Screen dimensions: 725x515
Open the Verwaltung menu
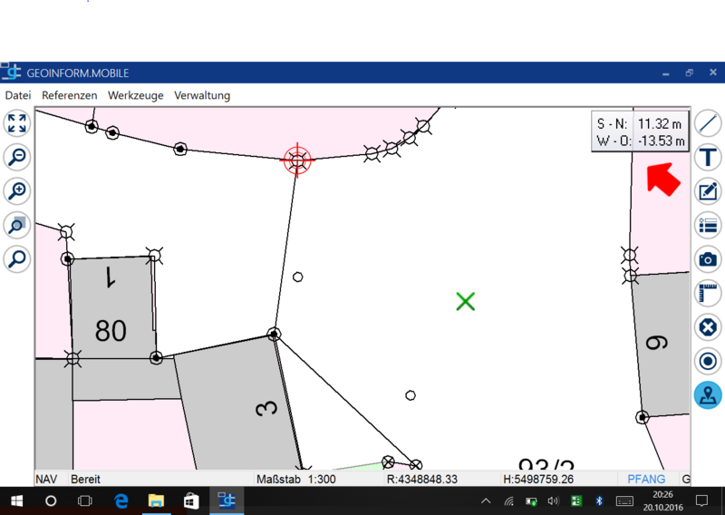coord(202,95)
